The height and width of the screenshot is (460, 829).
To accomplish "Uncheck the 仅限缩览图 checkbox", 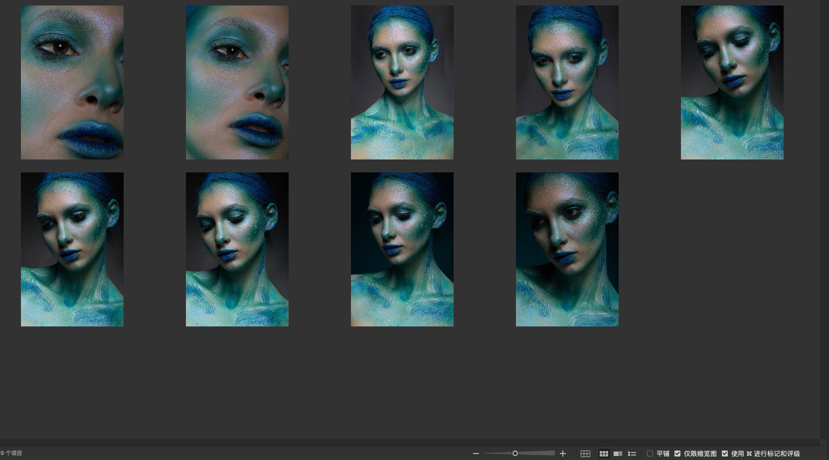I will [x=677, y=454].
